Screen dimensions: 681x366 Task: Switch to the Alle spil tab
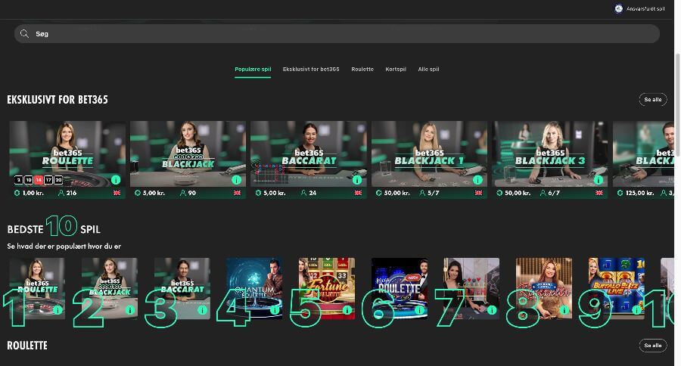click(428, 69)
